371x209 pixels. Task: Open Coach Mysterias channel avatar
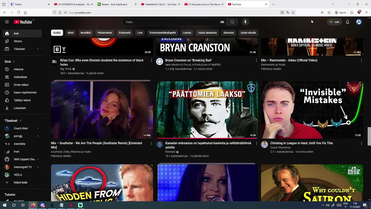point(264,144)
